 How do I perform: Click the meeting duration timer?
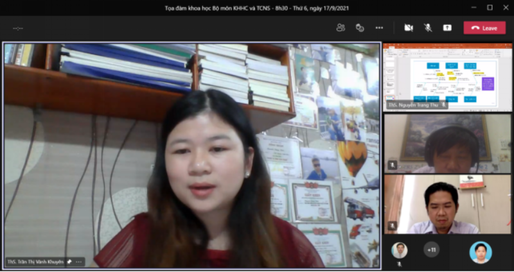point(18,28)
